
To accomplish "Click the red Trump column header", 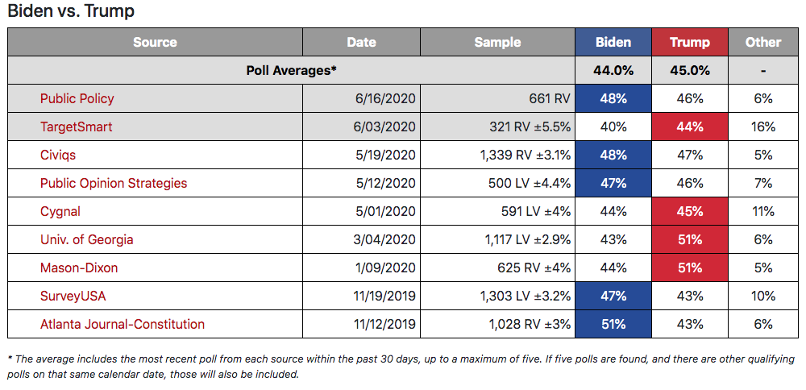I will click(690, 42).
